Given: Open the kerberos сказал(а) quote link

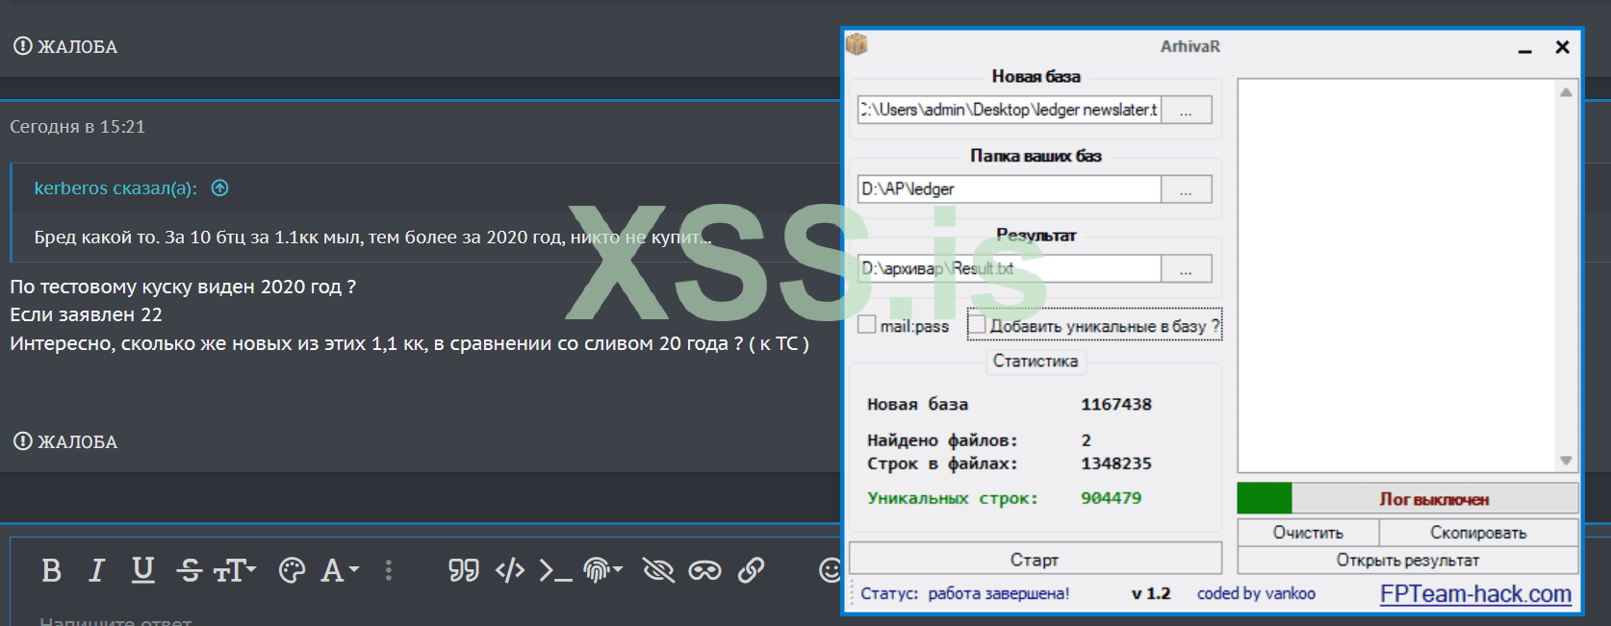Looking at the screenshot, I should pyautogui.click(x=115, y=188).
